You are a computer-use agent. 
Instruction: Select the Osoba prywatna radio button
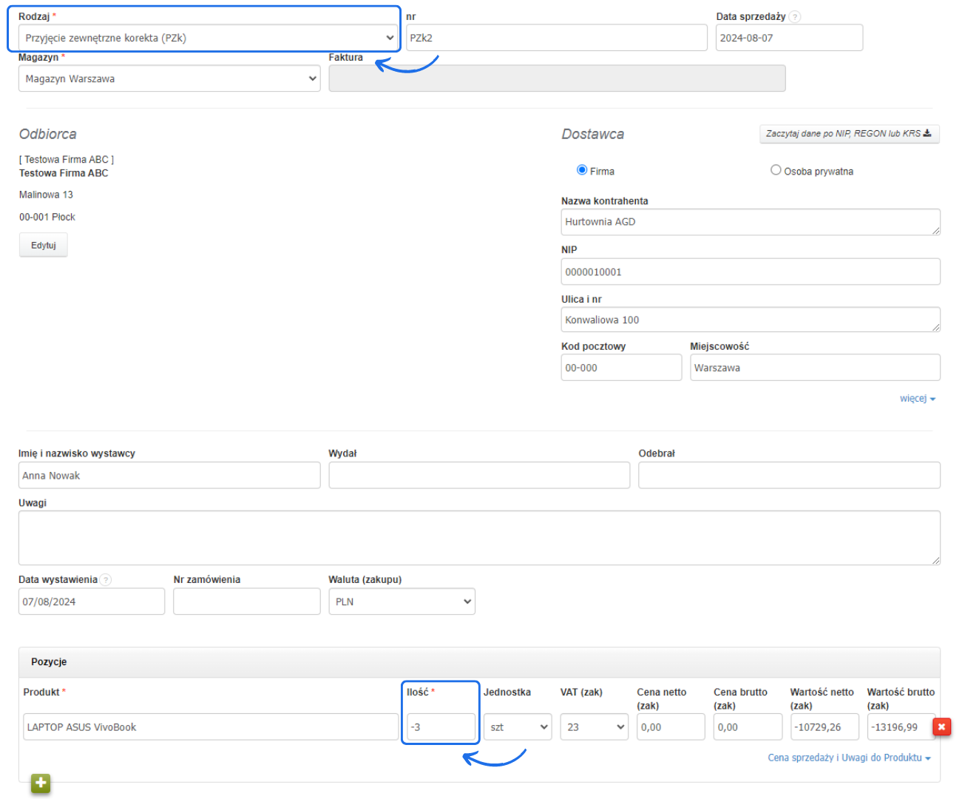[776, 170]
